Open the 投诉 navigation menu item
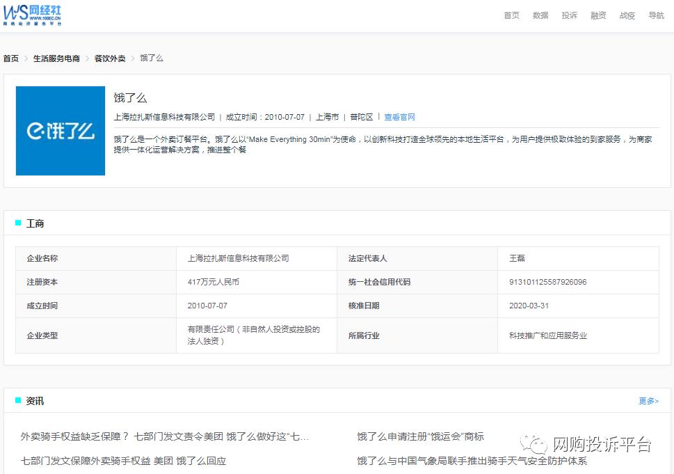This screenshot has height=474, width=674. coord(569,15)
